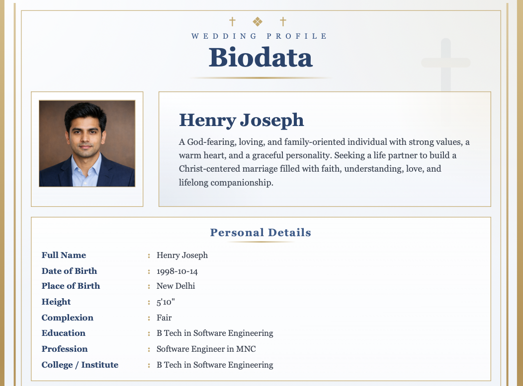Click the Height value 5'10"

point(166,302)
